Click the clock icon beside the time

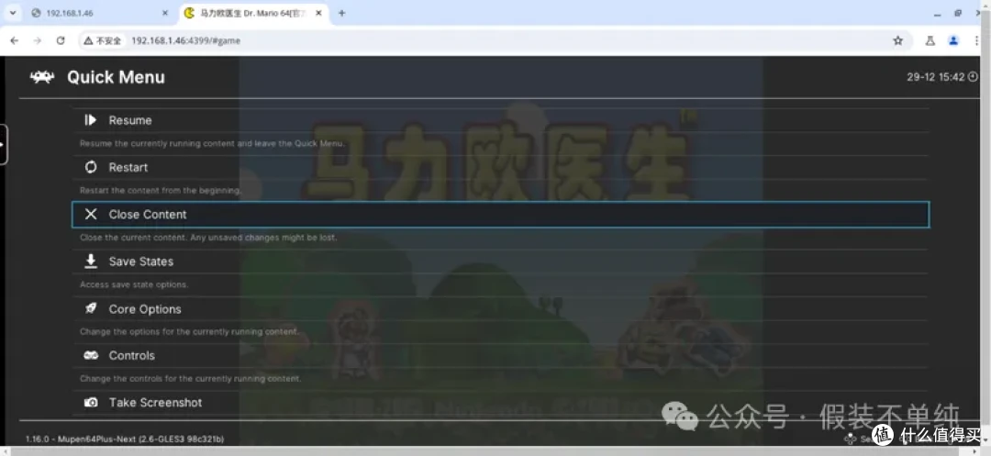[x=973, y=77]
